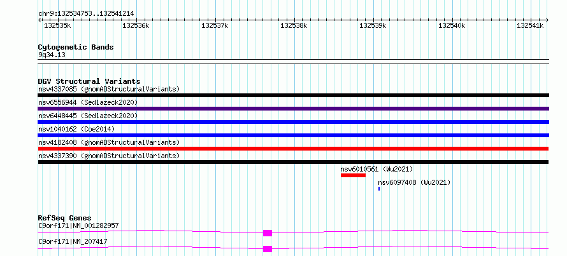Open C9orf171|NM_001282957 transcript label
This screenshot has width=567, height=256.
[x=78, y=226]
